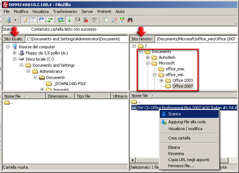239x173 pixels.
Task: Open the local parent folder '..' entry
Action: click(x=8, y=102)
